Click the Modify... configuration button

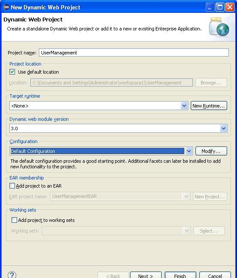tap(211, 151)
